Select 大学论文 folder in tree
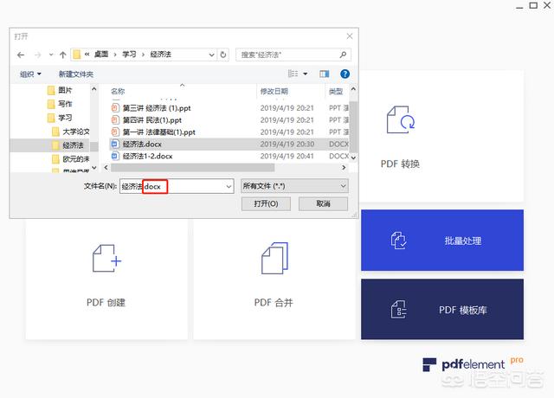 click(70, 132)
